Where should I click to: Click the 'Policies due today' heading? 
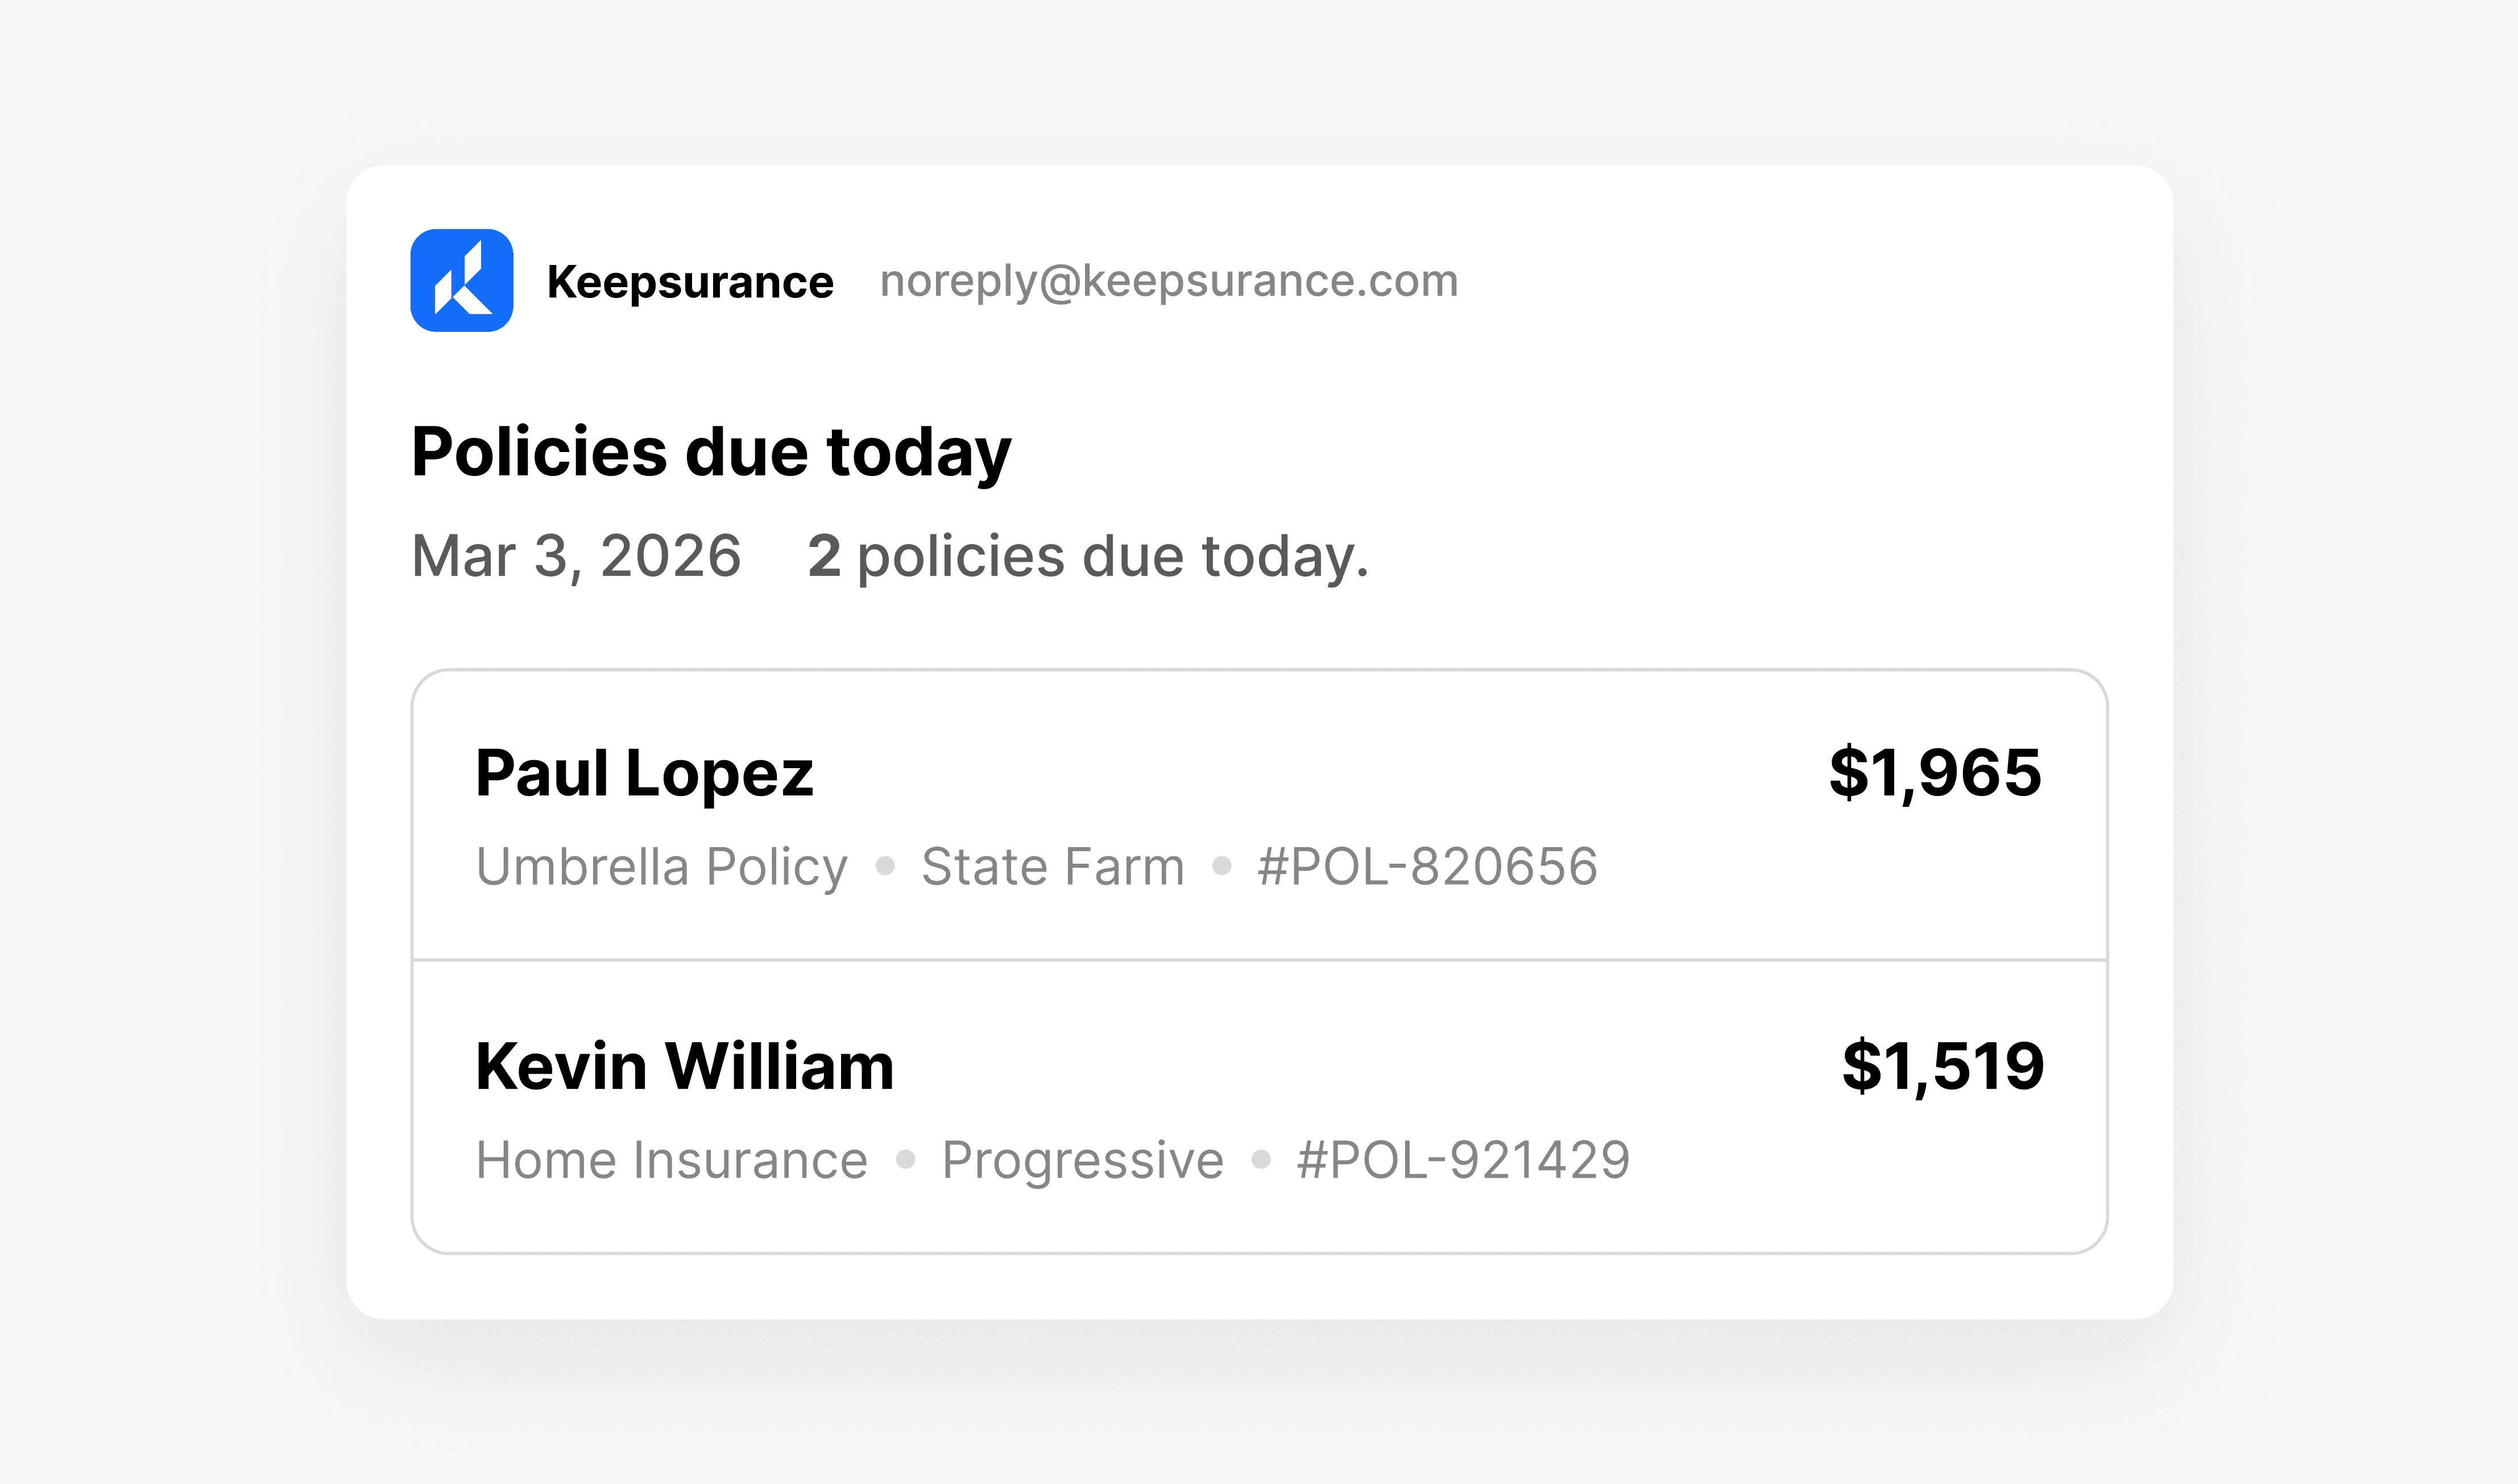point(711,452)
